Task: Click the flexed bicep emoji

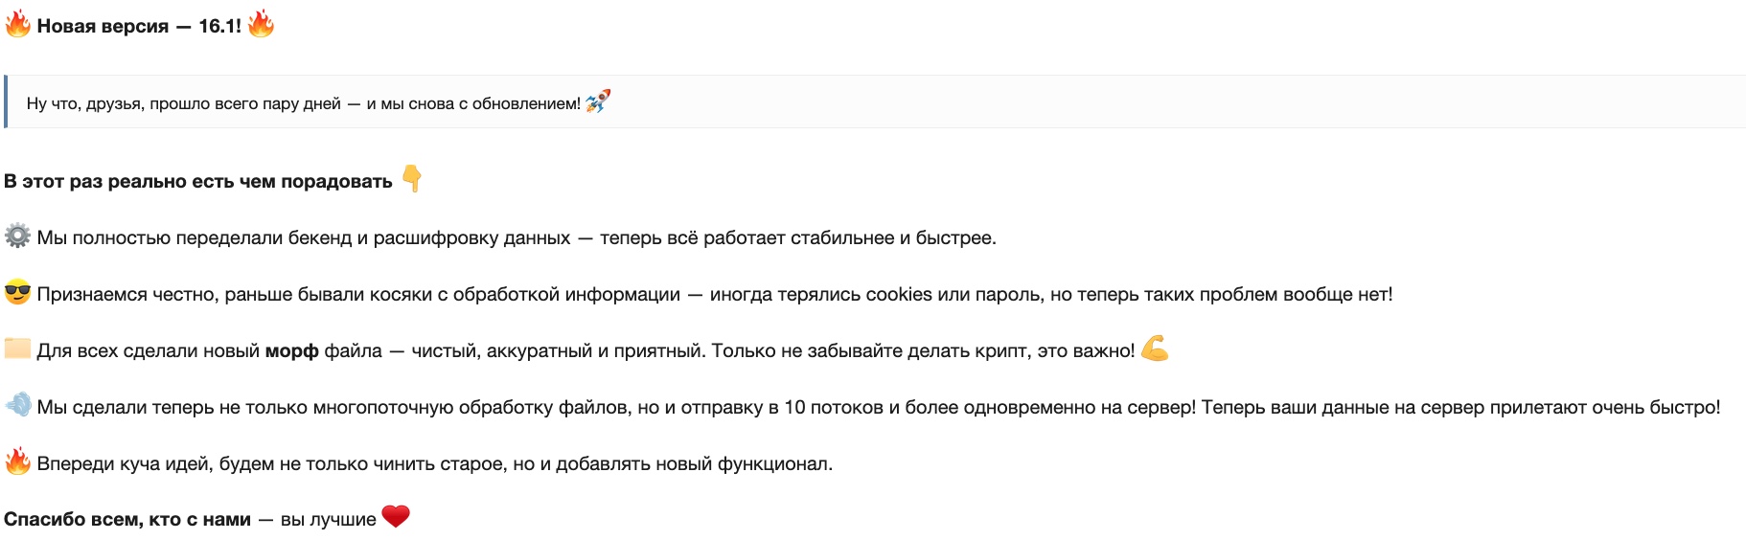Action: point(1155,349)
